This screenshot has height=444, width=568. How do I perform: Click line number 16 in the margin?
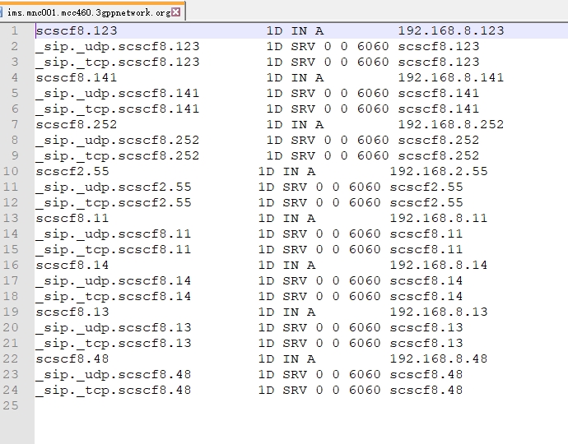click(12, 266)
